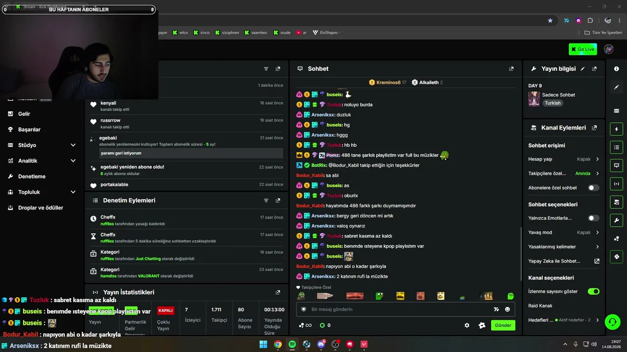Open Google Chrome from the taskbar

click(278, 344)
